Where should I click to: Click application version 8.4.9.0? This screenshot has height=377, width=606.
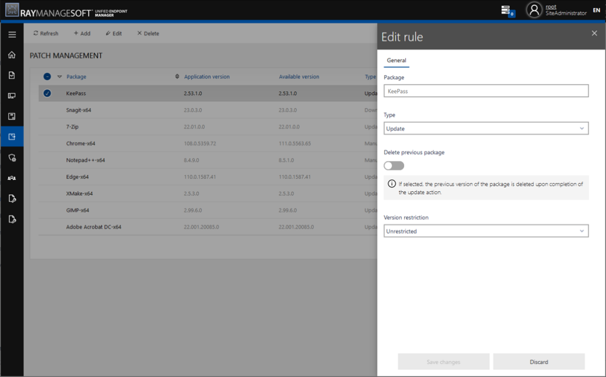(191, 160)
